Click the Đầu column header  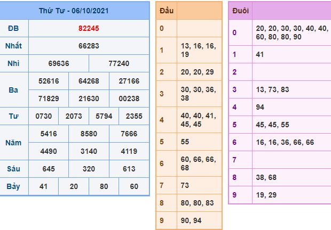pos(165,11)
